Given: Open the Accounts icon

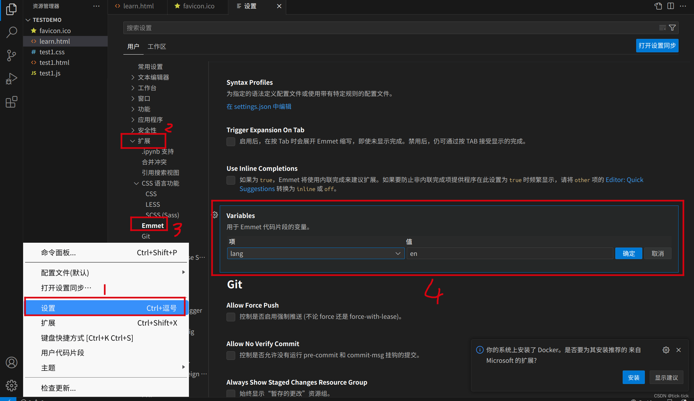Looking at the screenshot, I should pos(12,362).
